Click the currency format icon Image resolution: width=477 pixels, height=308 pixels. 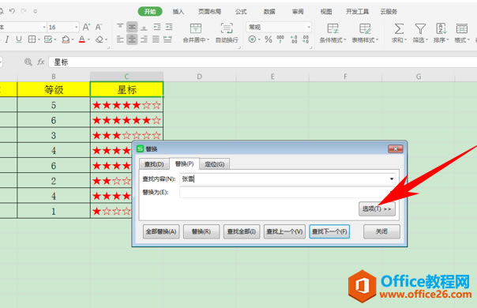pyautogui.click(x=252, y=39)
